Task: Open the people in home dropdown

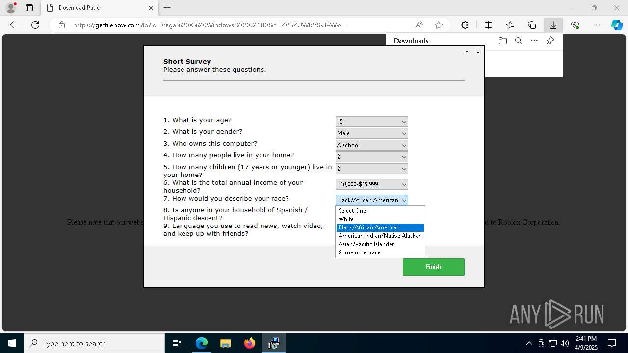Action: pos(372,157)
